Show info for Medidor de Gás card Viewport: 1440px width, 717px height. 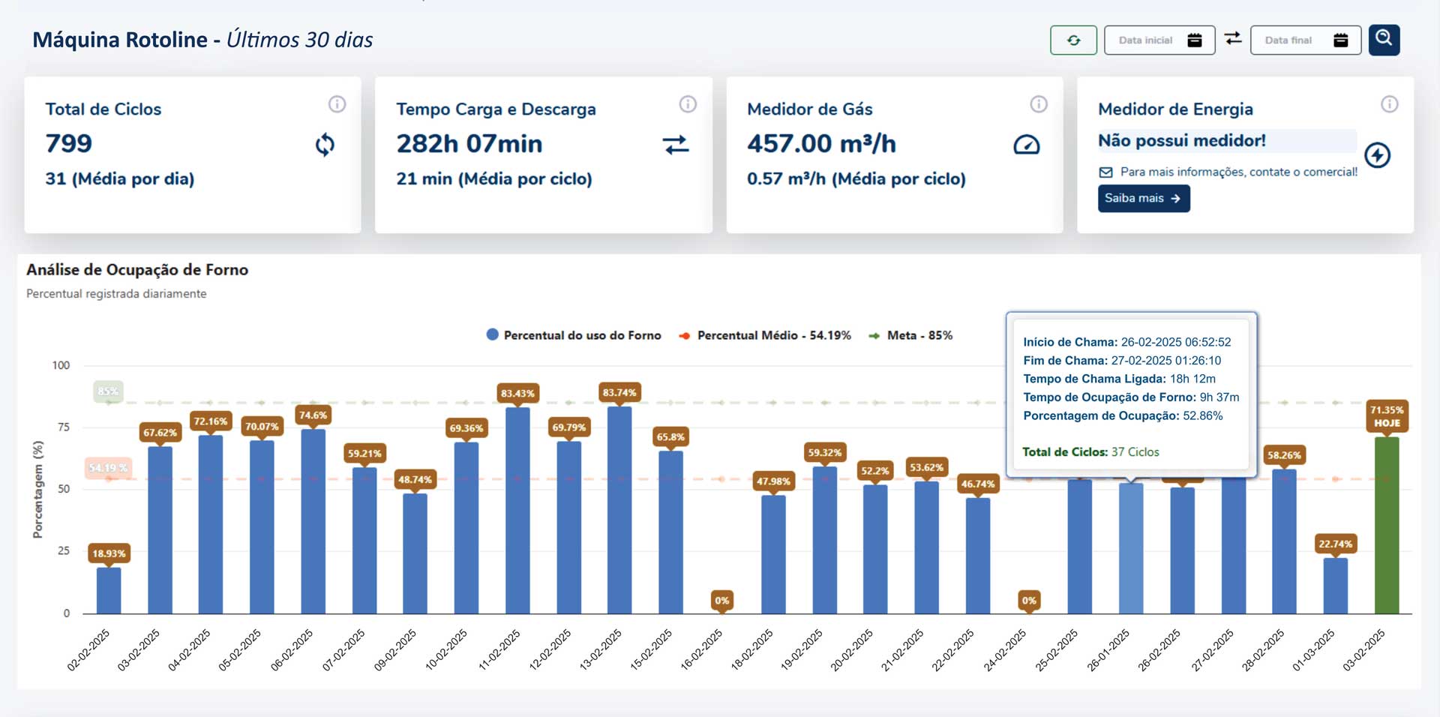[1039, 104]
